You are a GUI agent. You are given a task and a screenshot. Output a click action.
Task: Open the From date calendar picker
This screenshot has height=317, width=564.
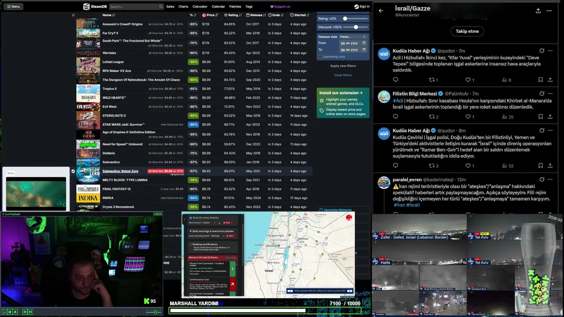[364, 43]
